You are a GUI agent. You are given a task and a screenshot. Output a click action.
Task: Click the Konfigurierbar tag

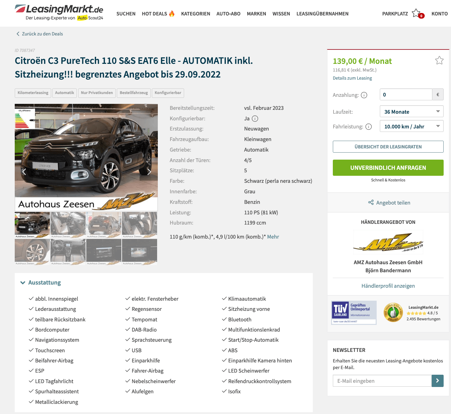coord(168,93)
